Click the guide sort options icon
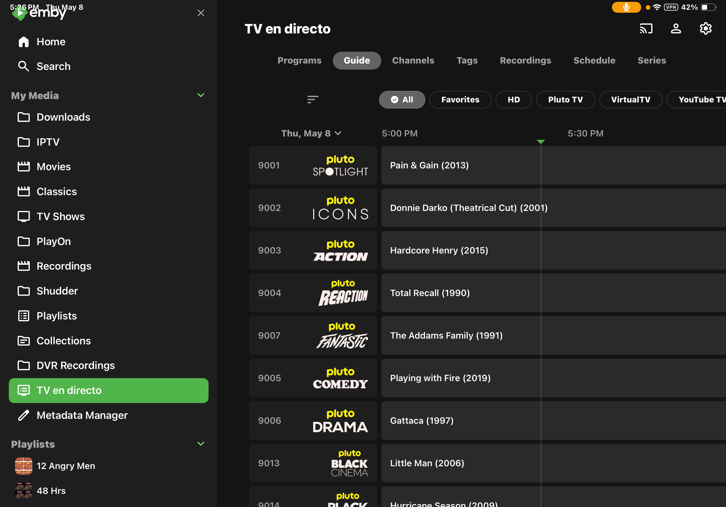 pyautogui.click(x=313, y=100)
